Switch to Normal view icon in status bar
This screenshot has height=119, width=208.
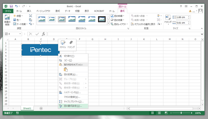pos(152,113)
